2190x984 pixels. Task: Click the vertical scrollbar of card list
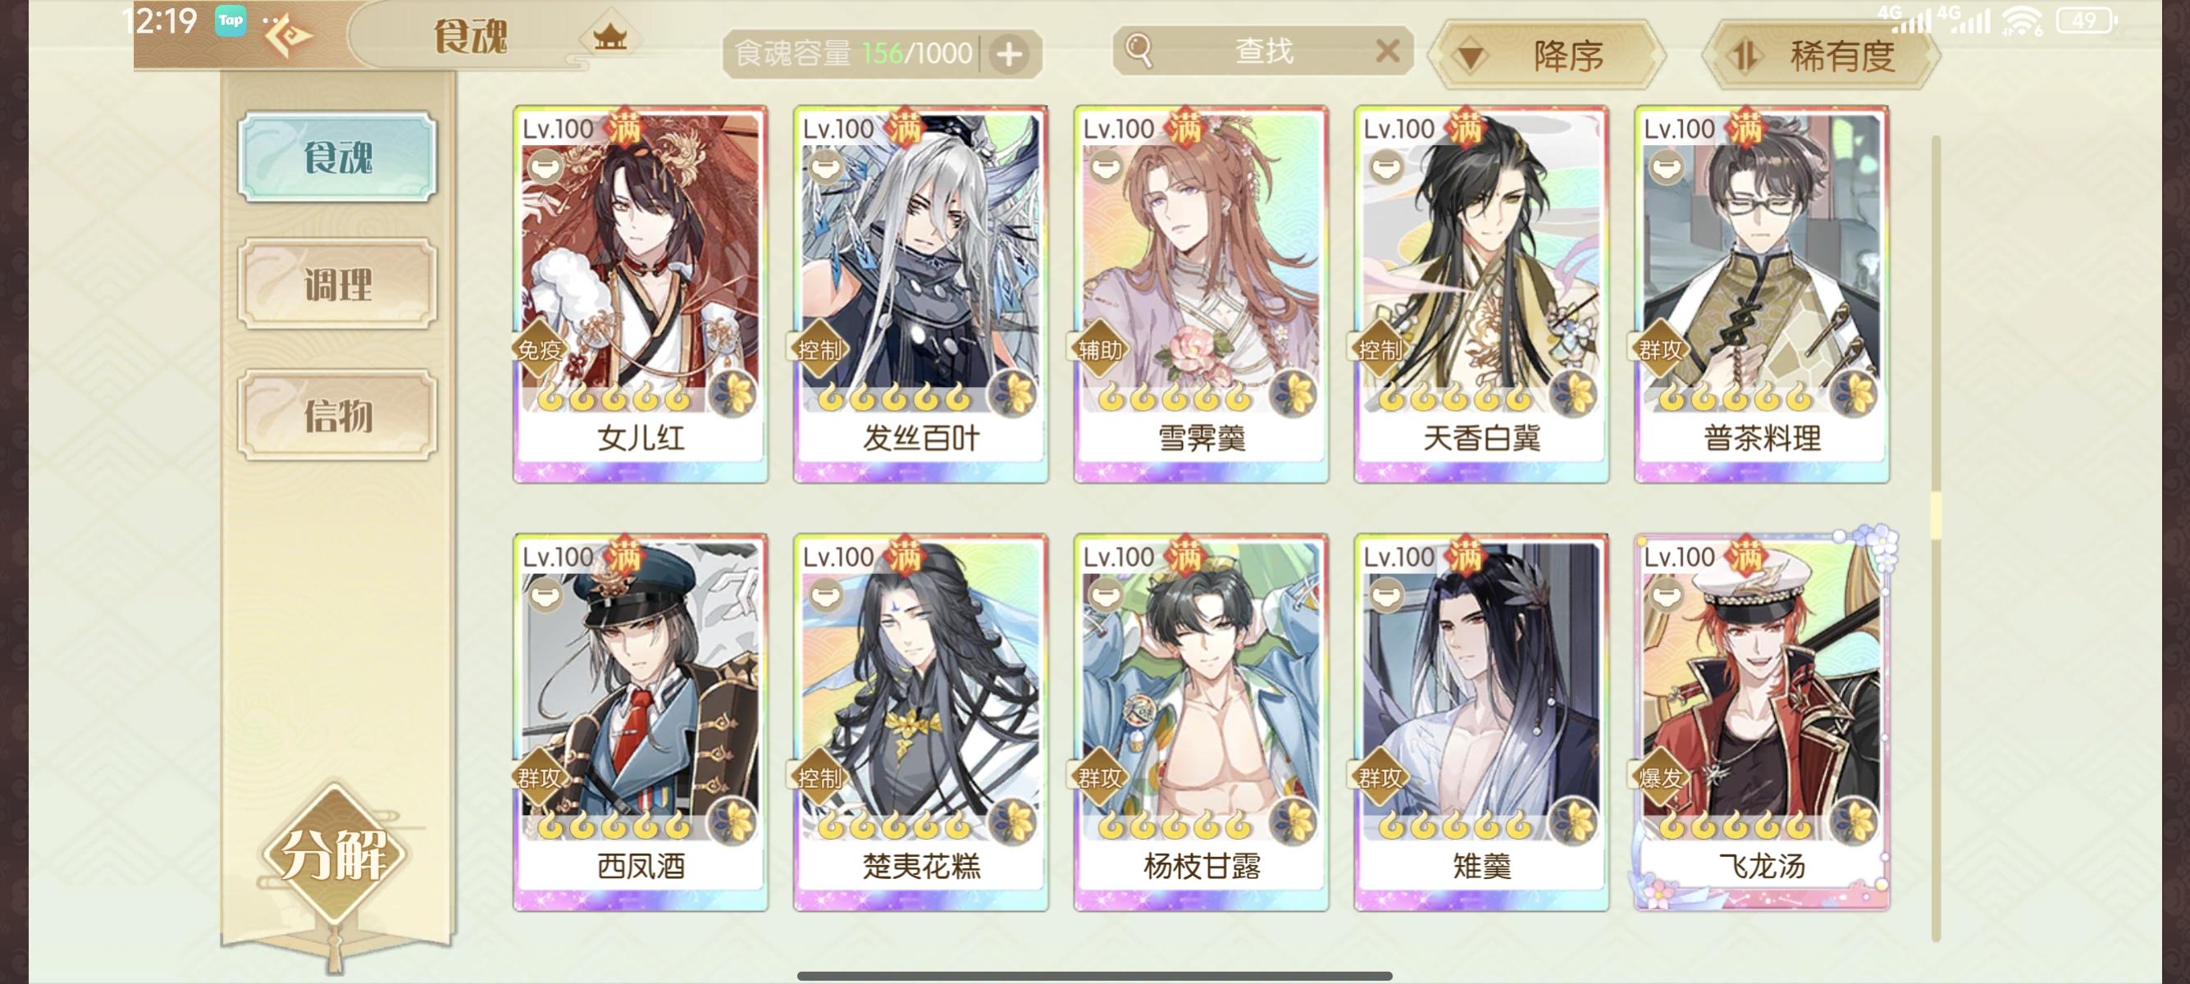1936,537
